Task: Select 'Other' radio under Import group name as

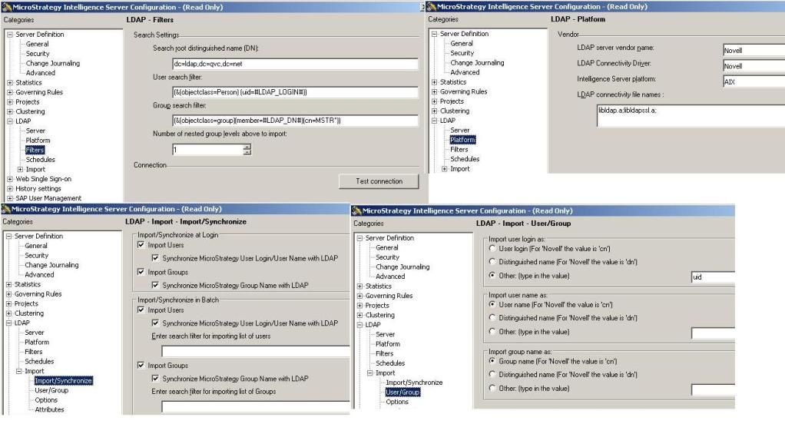Action: coord(492,388)
